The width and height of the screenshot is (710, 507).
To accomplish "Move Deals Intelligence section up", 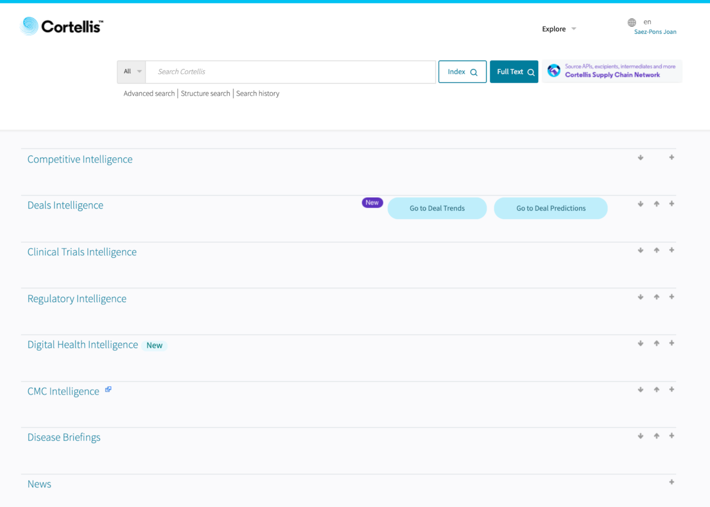I will point(656,204).
